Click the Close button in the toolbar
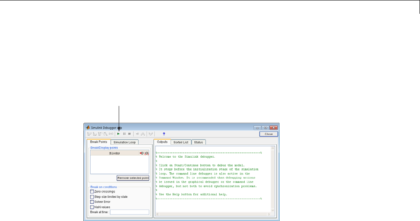This screenshot has width=420, height=221. [268, 134]
